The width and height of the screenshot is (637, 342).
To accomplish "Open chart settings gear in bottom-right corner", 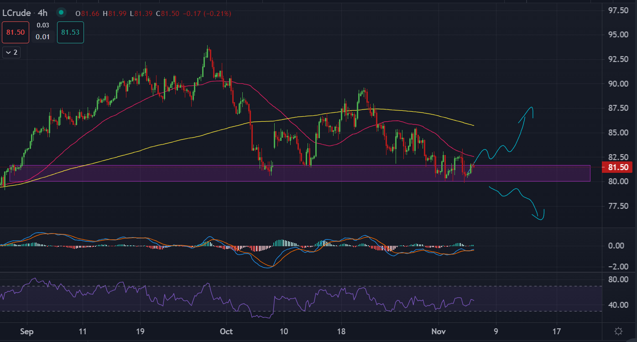I will [x=619, y=331].
